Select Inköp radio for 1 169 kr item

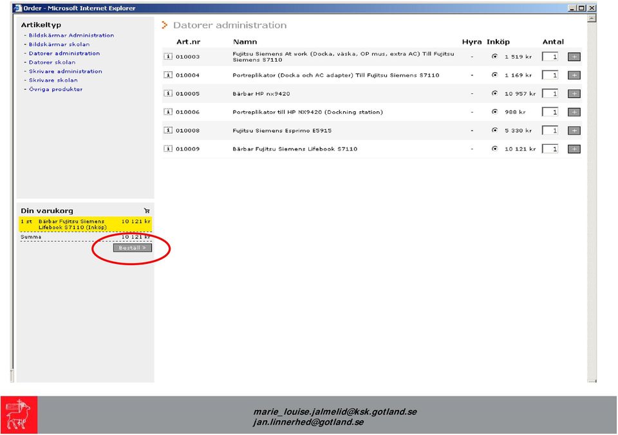click(x=494, y=75)
